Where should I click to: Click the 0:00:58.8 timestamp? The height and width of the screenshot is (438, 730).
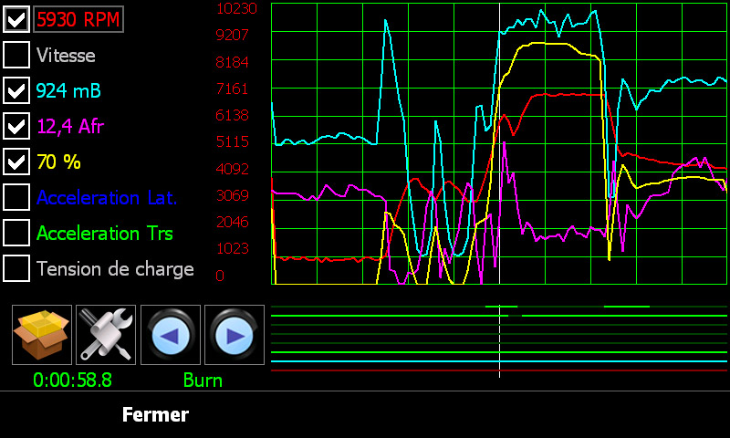pos(72,381)
